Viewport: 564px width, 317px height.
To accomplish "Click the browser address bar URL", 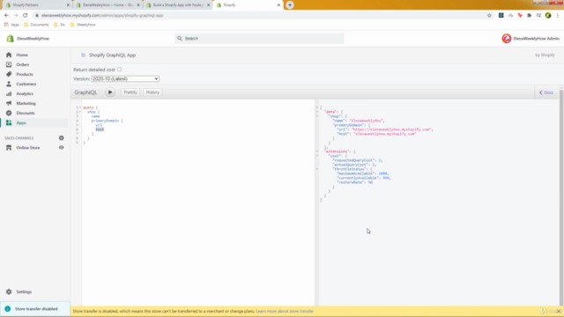I will 102,16.
